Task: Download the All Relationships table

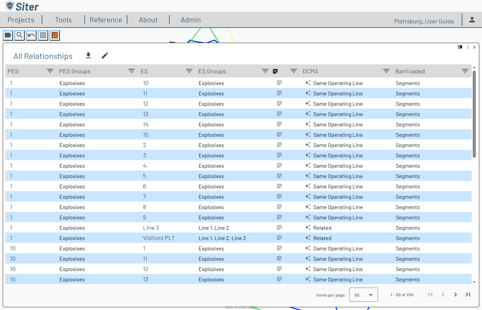Action: click(88, 55)
